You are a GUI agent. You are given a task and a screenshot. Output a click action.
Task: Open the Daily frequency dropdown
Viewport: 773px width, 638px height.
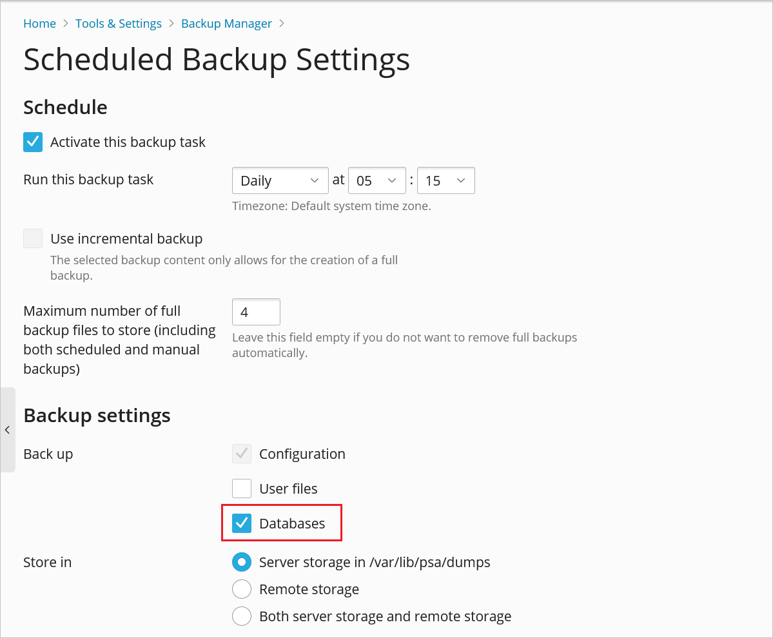click(280, 181)
